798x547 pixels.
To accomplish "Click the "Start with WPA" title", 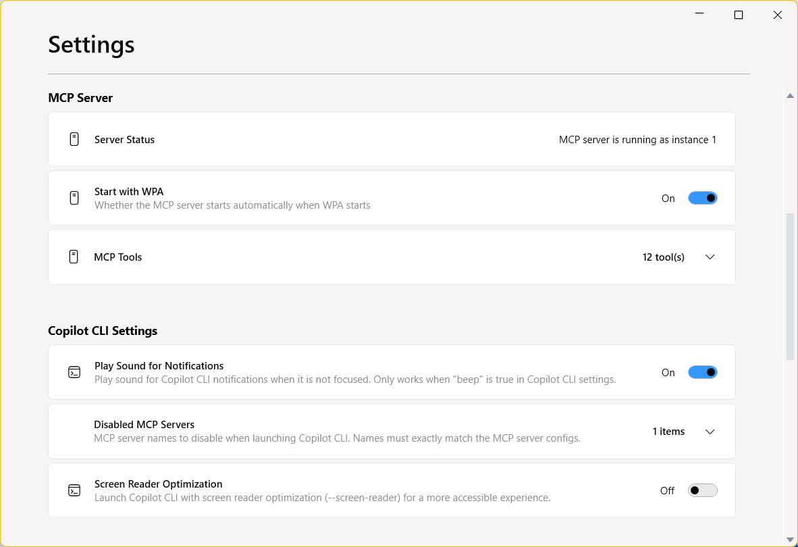I will click(129, 191).
